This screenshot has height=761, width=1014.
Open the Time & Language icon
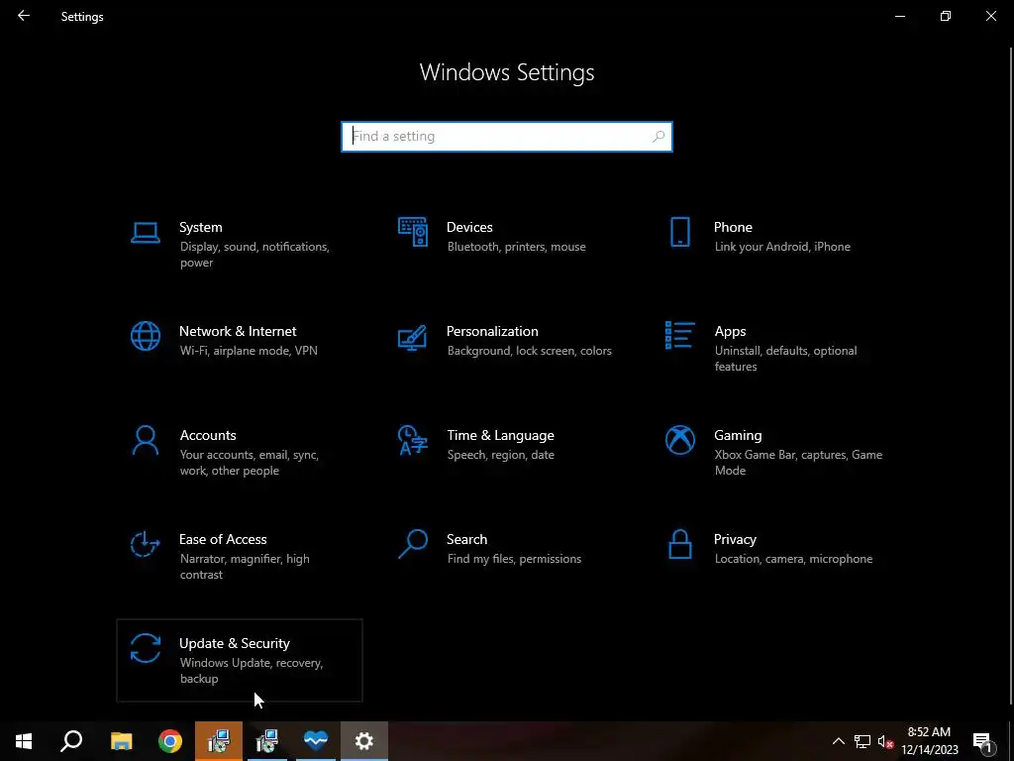pos(413,440)
